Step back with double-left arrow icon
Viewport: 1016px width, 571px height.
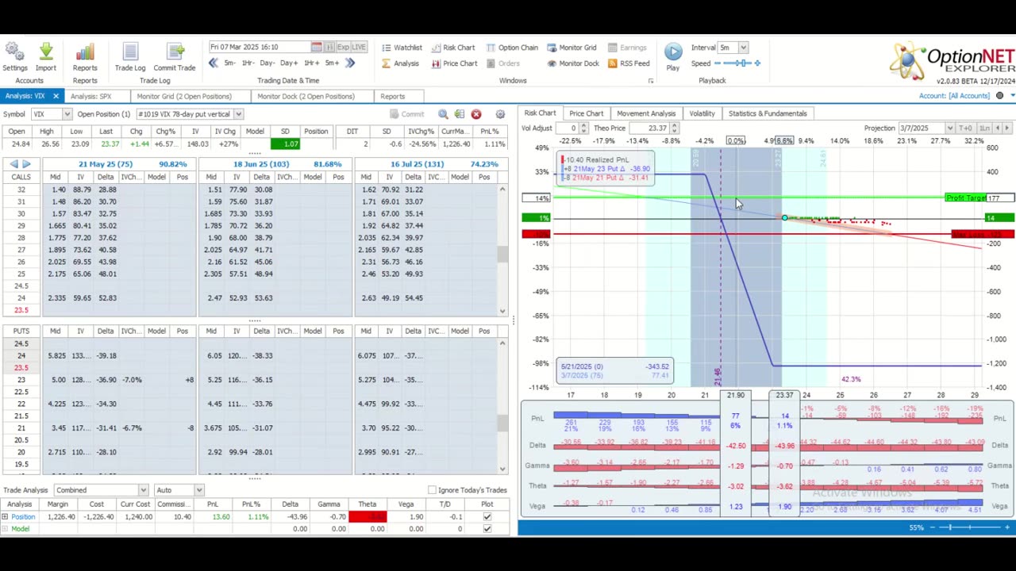pos(213,63)
